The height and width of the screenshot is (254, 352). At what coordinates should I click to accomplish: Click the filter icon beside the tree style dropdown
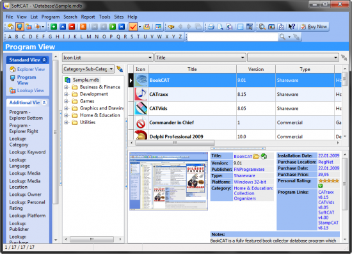click(120, 69)
